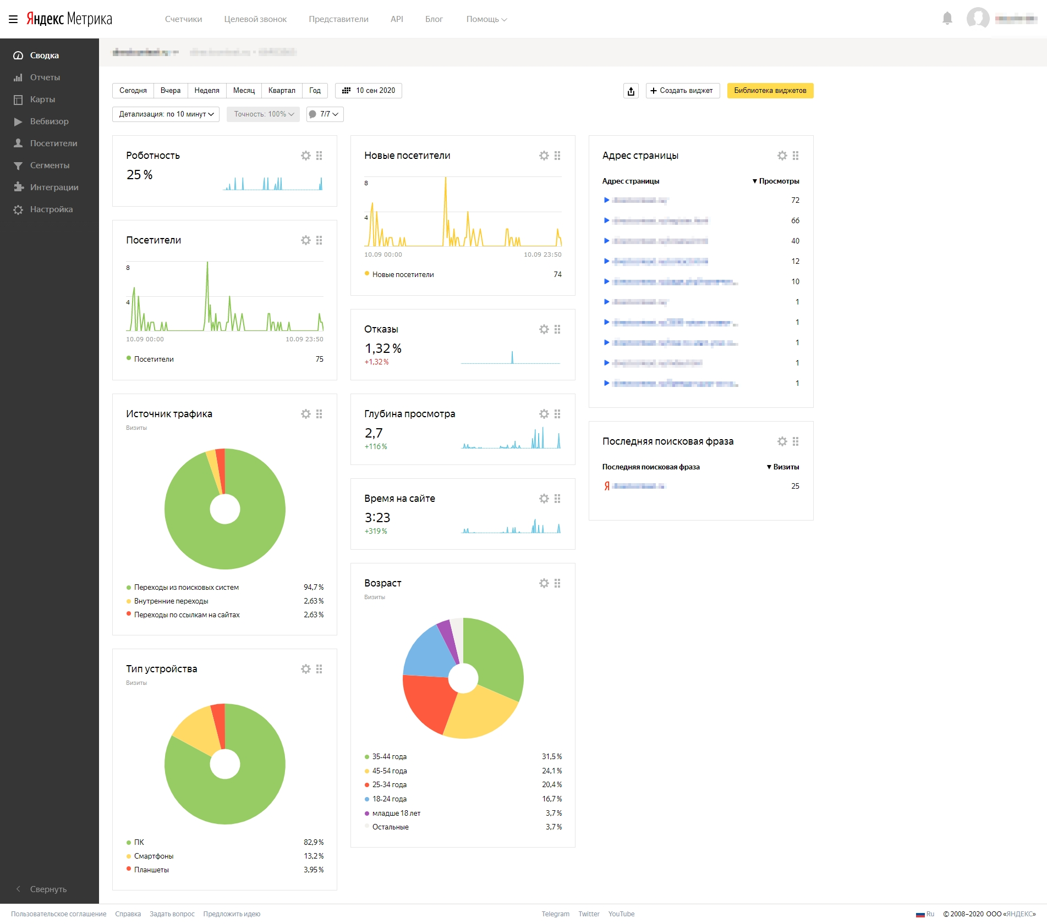1047x924 pixels.
Task: Toggle Смартфоны legend item in device chart
Action: 154,856
